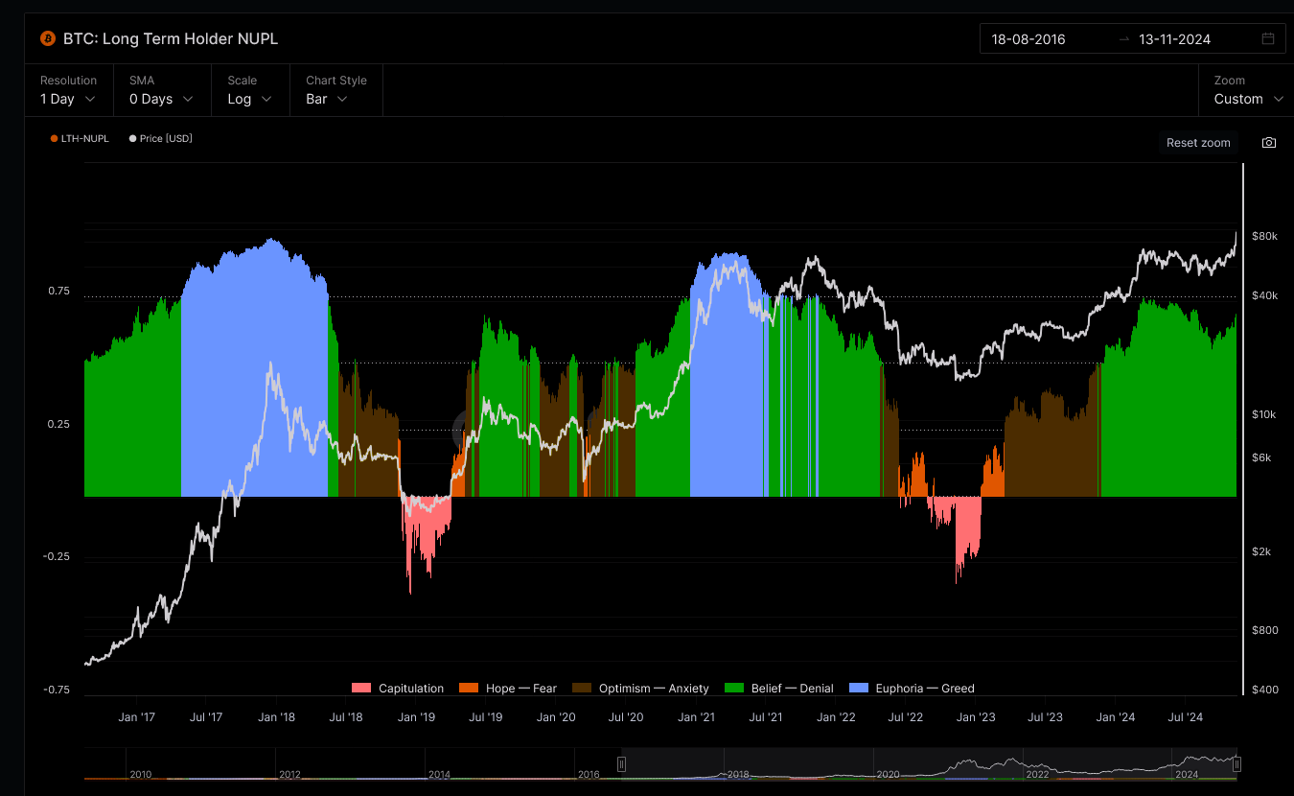This screenshot has height=796, width=1294.
Task: Toggle Price [USD] series visibility
Action: coord(161,139)
